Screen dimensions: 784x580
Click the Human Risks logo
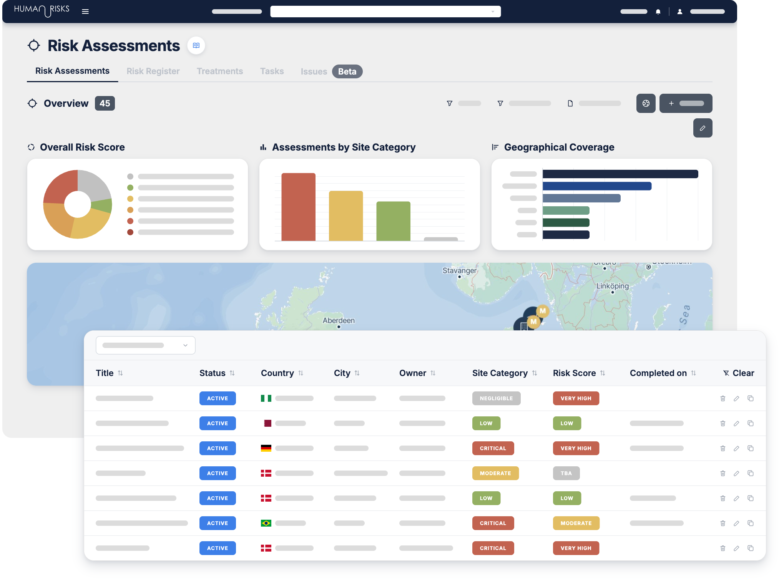point(42,10)
